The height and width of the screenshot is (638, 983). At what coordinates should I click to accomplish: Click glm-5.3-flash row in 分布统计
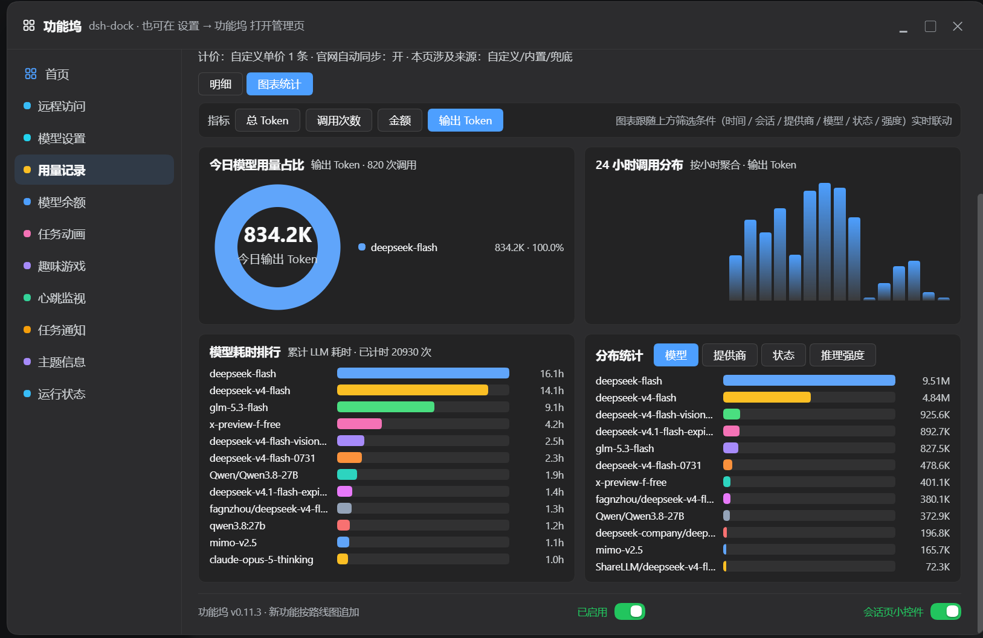[773, 448]
